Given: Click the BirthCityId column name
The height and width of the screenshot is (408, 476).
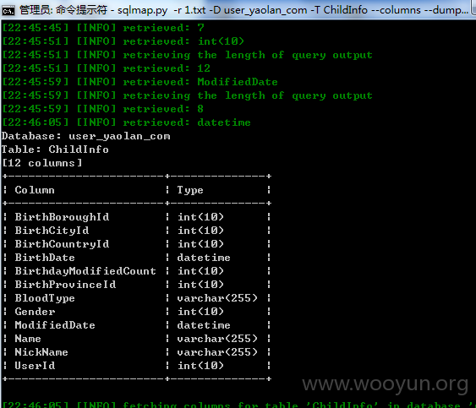Looking at the screenshot, I should pos(52,231).
